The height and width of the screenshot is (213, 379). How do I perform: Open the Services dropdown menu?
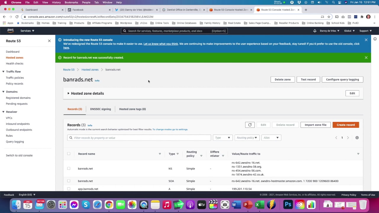27,31
